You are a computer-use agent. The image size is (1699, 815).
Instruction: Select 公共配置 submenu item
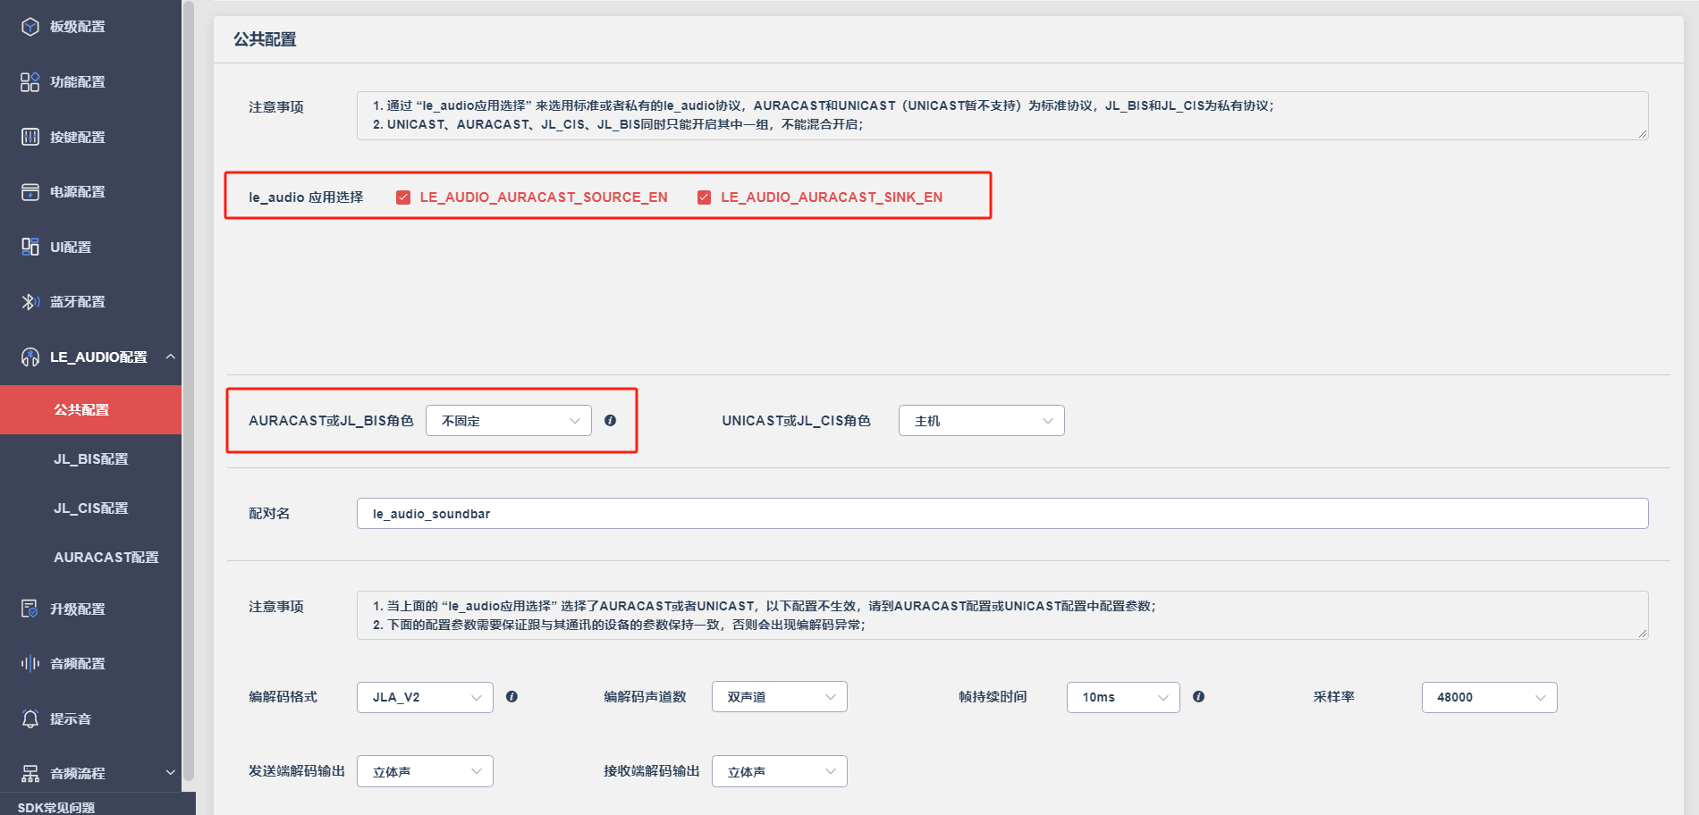click(90, 409)
